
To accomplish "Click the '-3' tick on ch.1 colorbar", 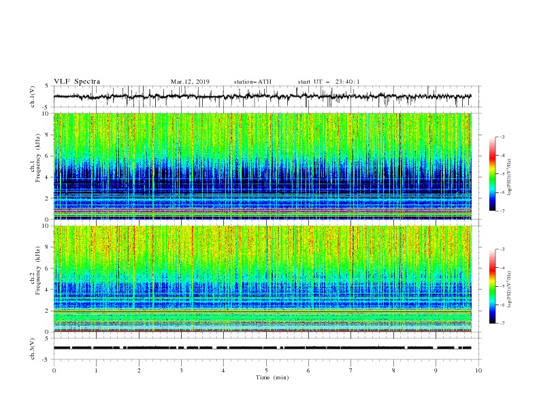I will pos(502,137).
